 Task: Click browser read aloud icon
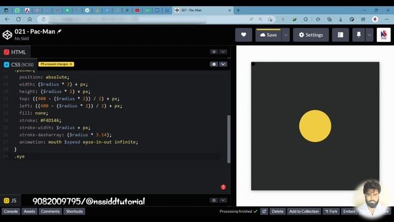click(251, 19)
